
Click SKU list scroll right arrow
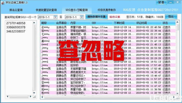click(x=30, y=97)
